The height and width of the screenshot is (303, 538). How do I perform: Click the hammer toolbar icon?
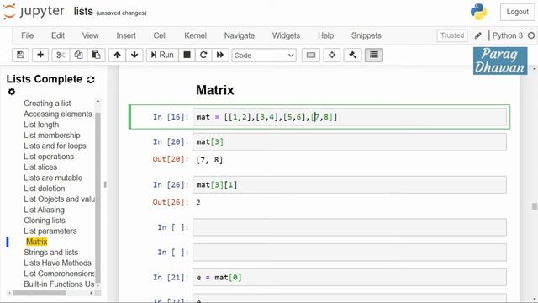(x=353, y=55)
